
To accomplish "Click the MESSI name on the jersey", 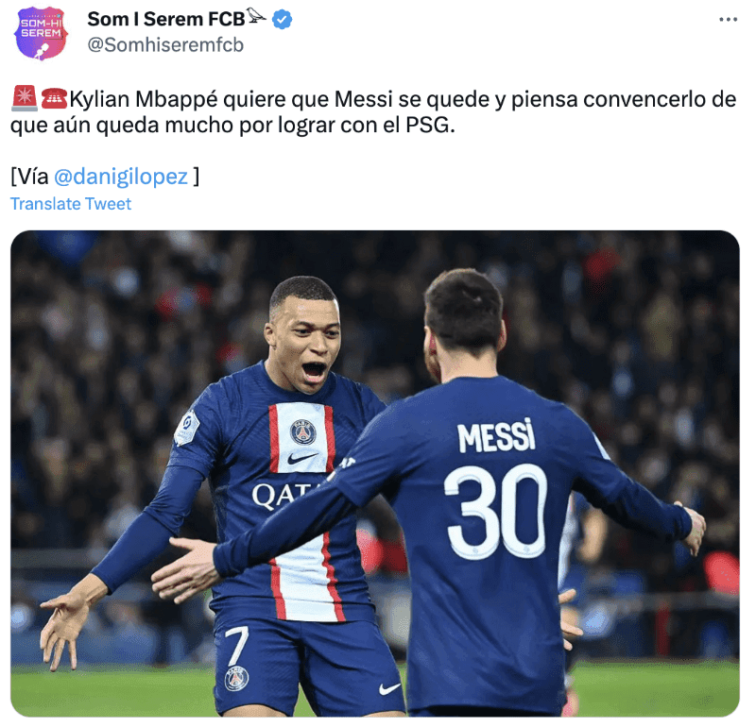I will click(x=496, y=436).
